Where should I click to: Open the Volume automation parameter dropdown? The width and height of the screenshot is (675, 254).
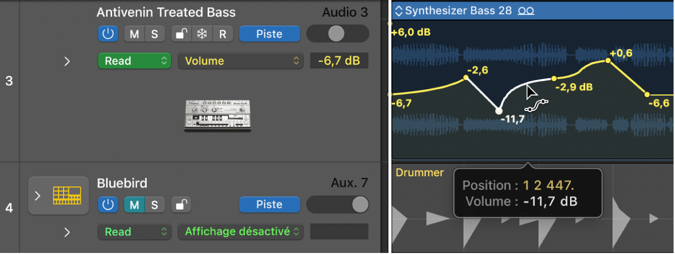click(x=240, y=61)
